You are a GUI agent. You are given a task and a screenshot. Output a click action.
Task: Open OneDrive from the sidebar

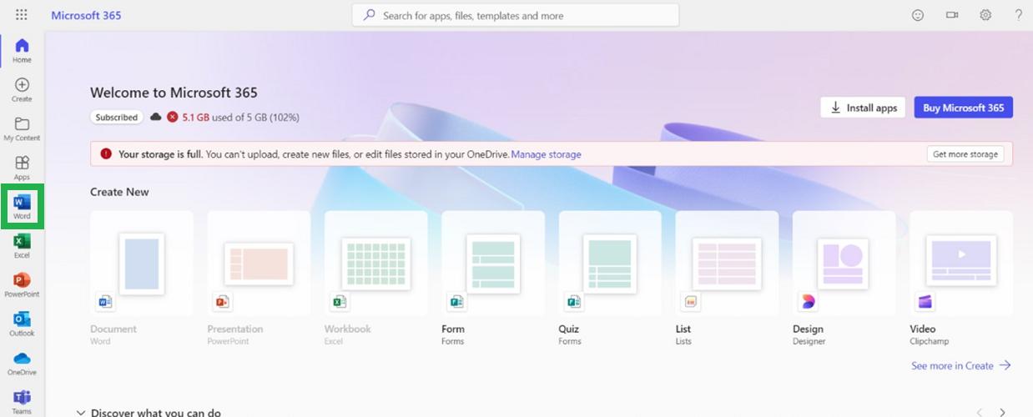click(x=22, y=362)
